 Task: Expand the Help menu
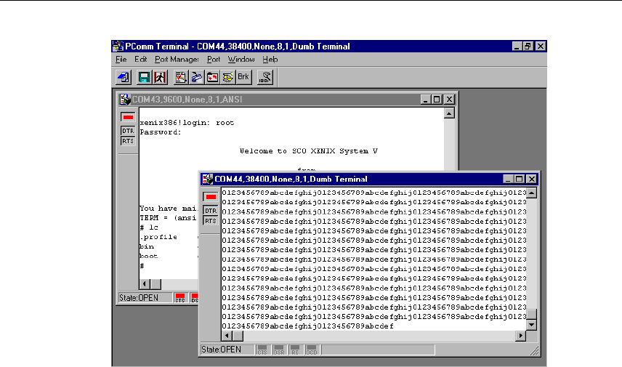pos(270,59)
